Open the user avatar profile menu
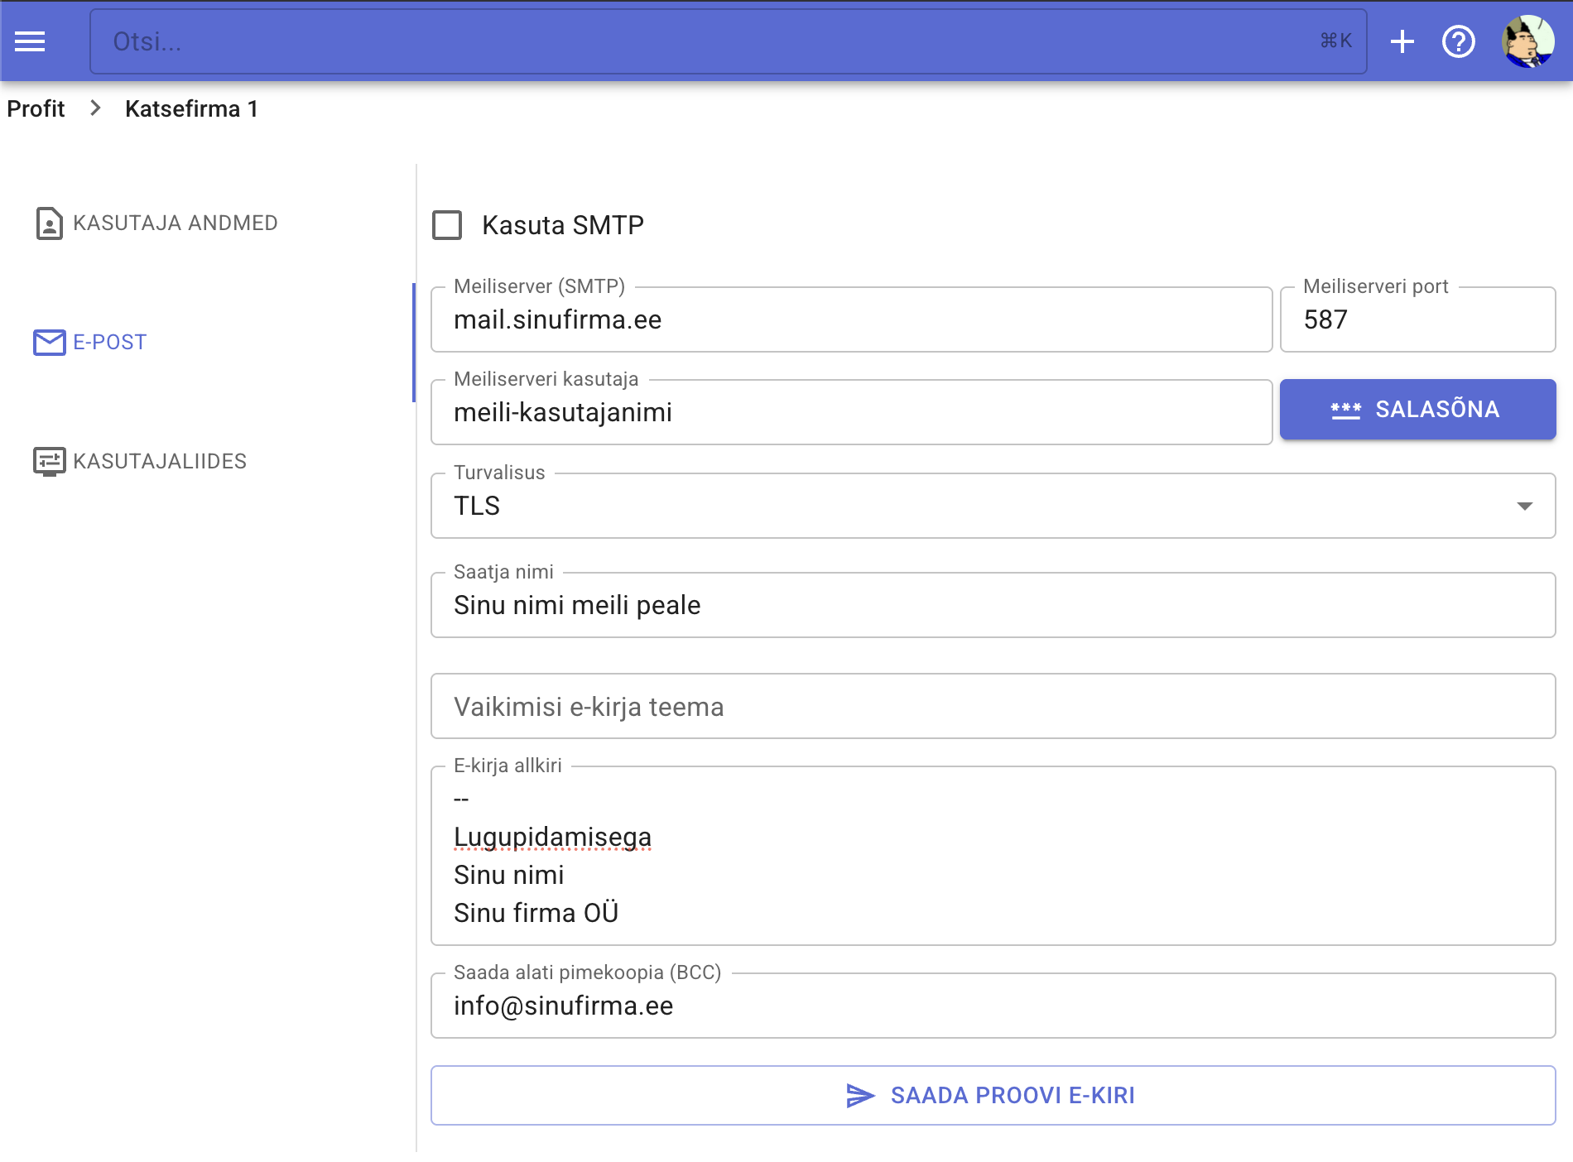1573x1162 pixels. 1527,41
